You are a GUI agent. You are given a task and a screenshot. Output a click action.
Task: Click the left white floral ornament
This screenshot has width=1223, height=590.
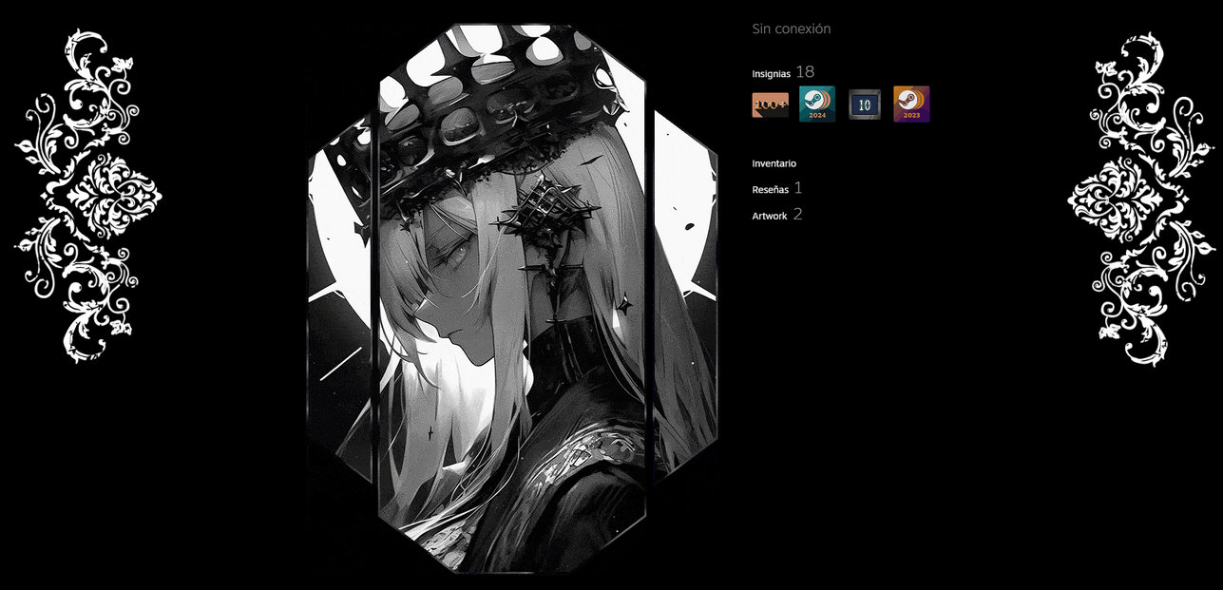[87, 195]
